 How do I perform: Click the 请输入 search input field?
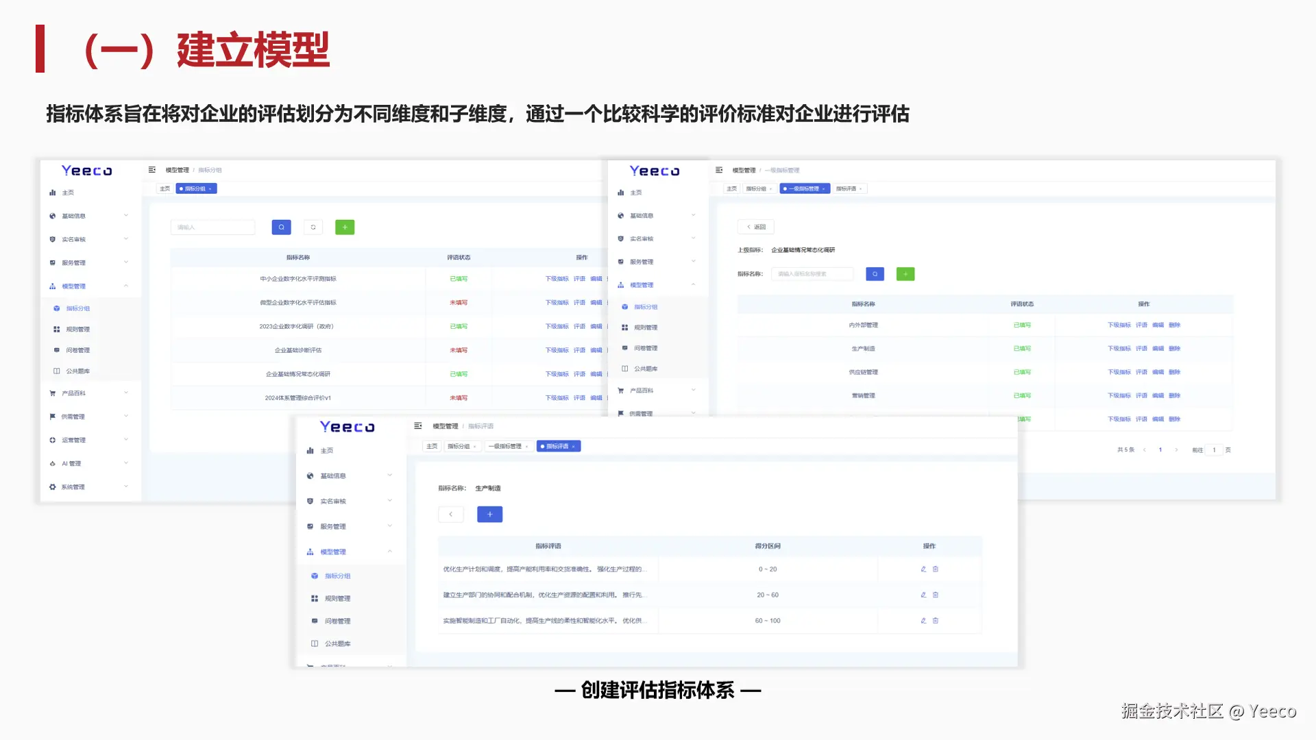(212, 227)
